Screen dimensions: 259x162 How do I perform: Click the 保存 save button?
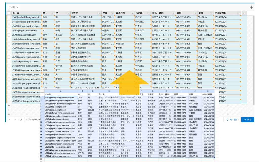pyautogui.click(x=248, y=120)
